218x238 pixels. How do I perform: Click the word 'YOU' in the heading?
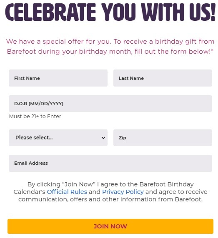click(x=118, y=12)
